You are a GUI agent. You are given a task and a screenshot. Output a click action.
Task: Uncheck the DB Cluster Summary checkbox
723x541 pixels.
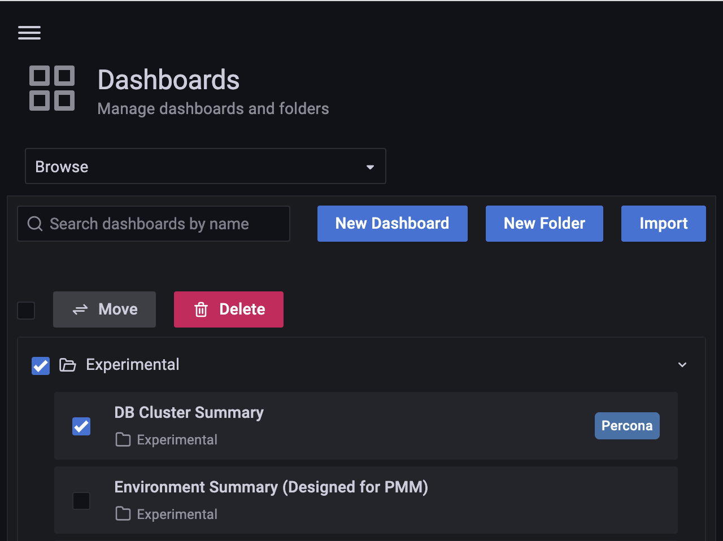coord(81,426)
